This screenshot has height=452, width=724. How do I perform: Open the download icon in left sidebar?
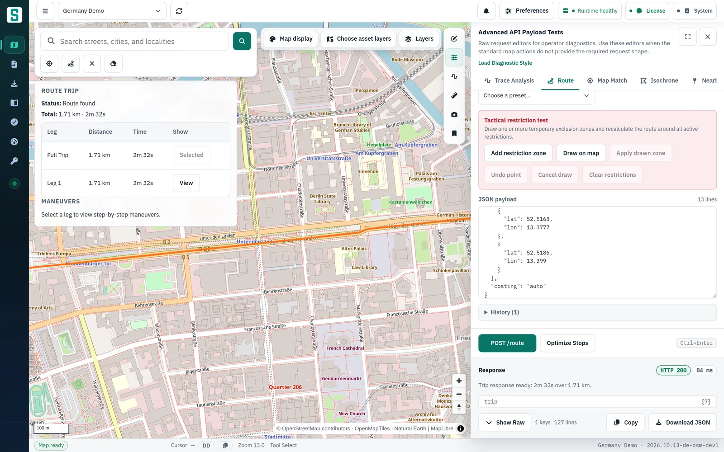coord(14,84)
